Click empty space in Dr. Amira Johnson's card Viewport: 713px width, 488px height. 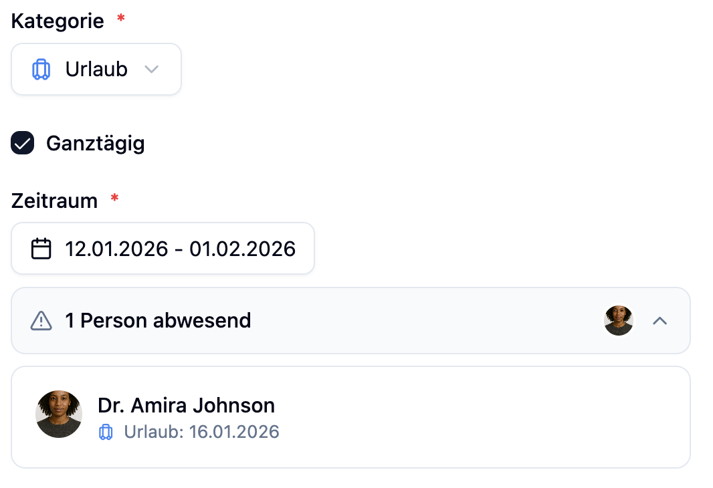coord(482,417)
